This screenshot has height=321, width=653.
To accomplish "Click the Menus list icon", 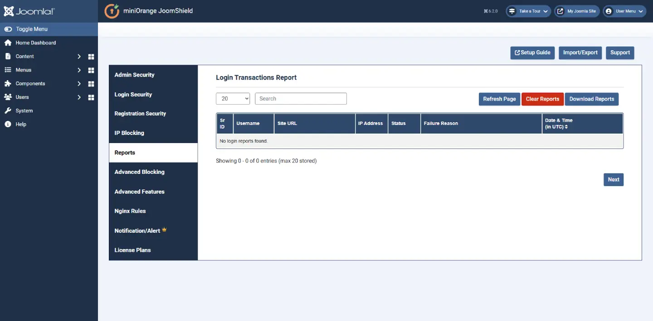I will point(8,70).
